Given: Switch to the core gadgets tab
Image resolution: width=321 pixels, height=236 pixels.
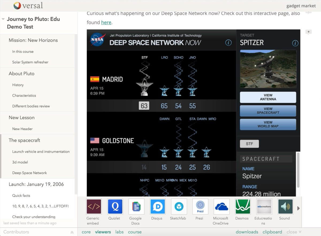Looking at the screenshot, I should (86, 232).
